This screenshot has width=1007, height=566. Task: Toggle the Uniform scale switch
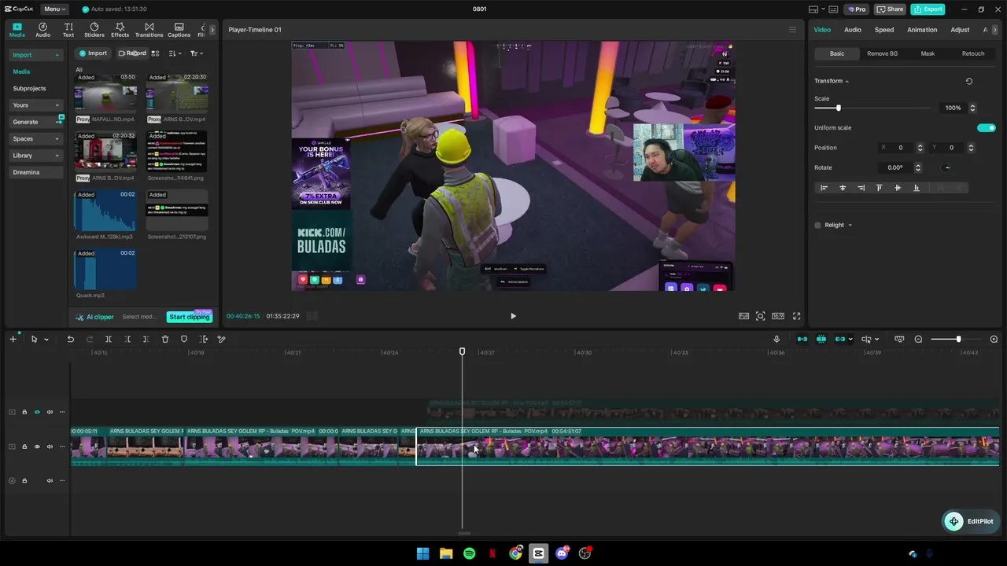(987, 128)
